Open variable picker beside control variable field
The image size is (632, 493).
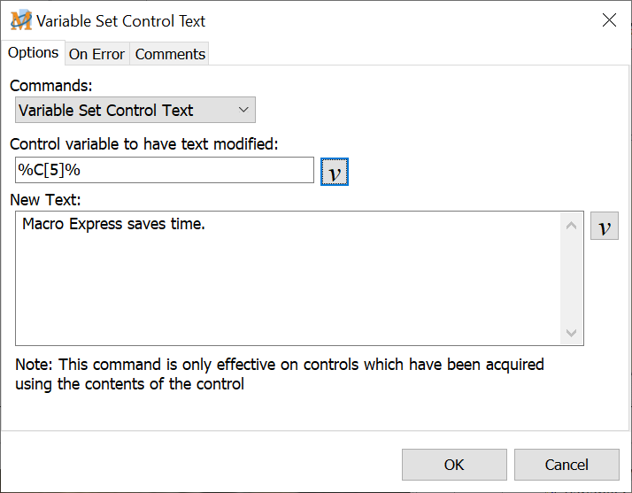tap(334, 172)
